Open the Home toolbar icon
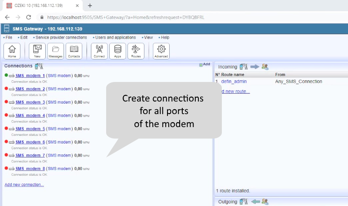Viewport: 348px width, 206px height. pyautogui.click(x=12, y=51)
